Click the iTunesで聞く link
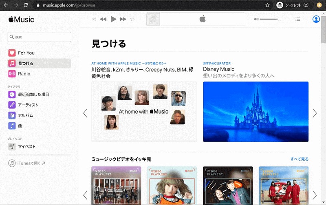 (x=27, y=163)
